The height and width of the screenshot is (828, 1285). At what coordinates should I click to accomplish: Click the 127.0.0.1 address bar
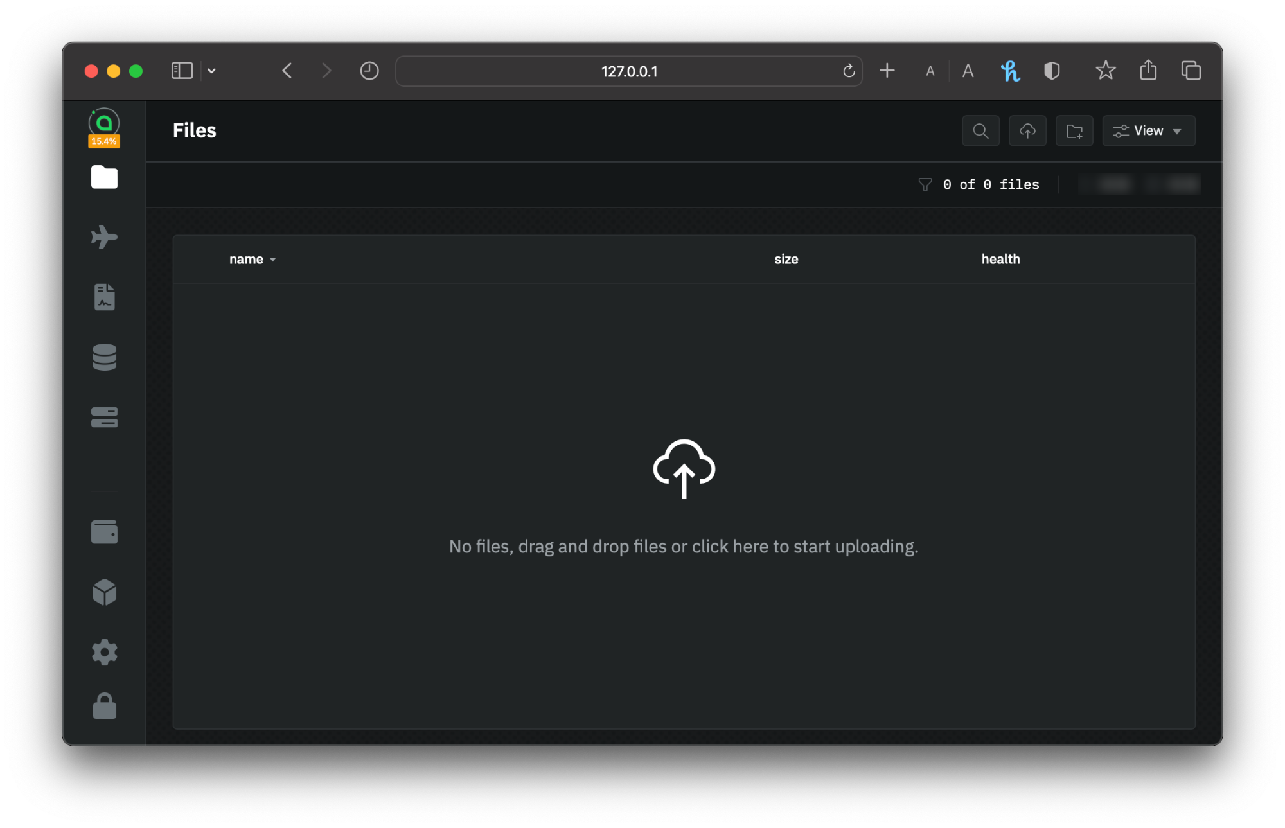pos(628,71)
